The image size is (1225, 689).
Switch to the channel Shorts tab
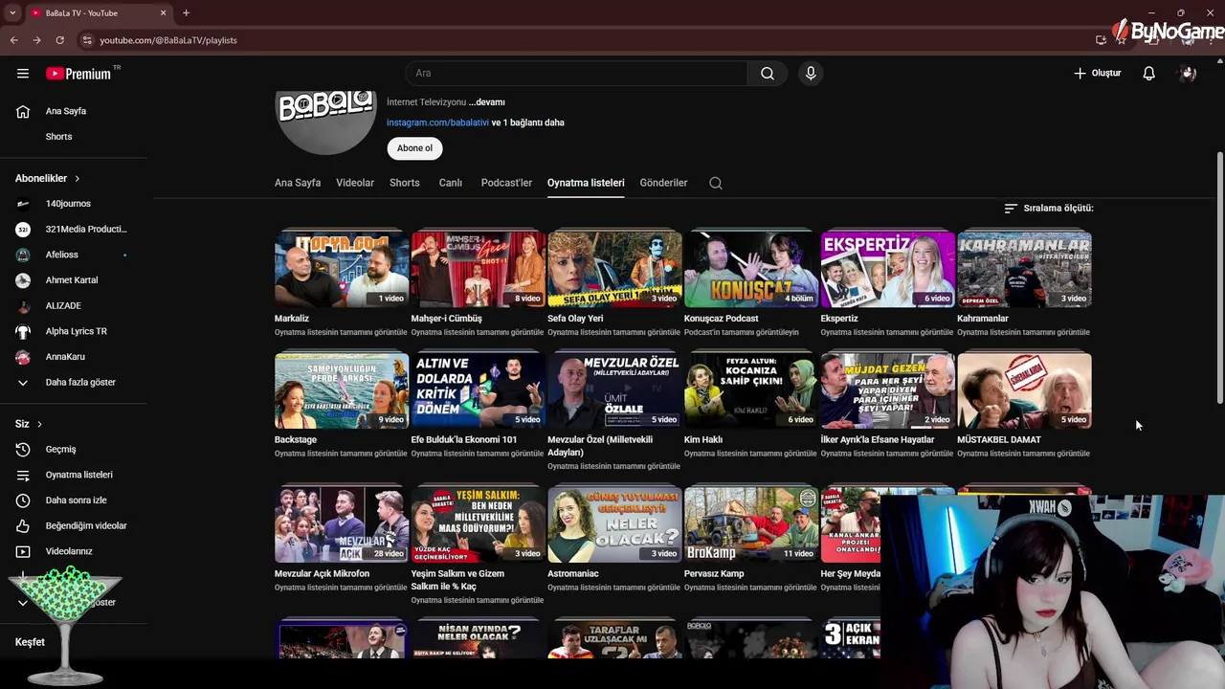[405, 183]
